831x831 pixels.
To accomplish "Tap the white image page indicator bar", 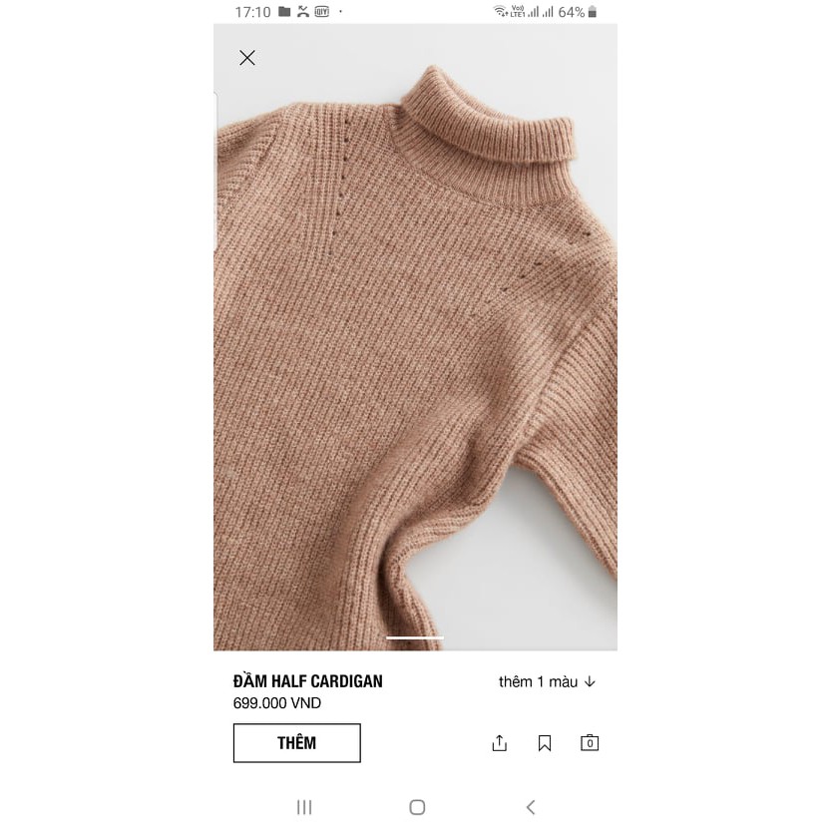I will [415, 637].
